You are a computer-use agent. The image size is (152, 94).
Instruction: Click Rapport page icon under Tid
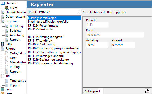[7, 85]
